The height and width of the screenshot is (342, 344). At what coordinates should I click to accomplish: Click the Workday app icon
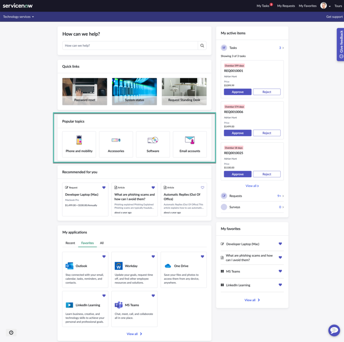tap(119, 266)
